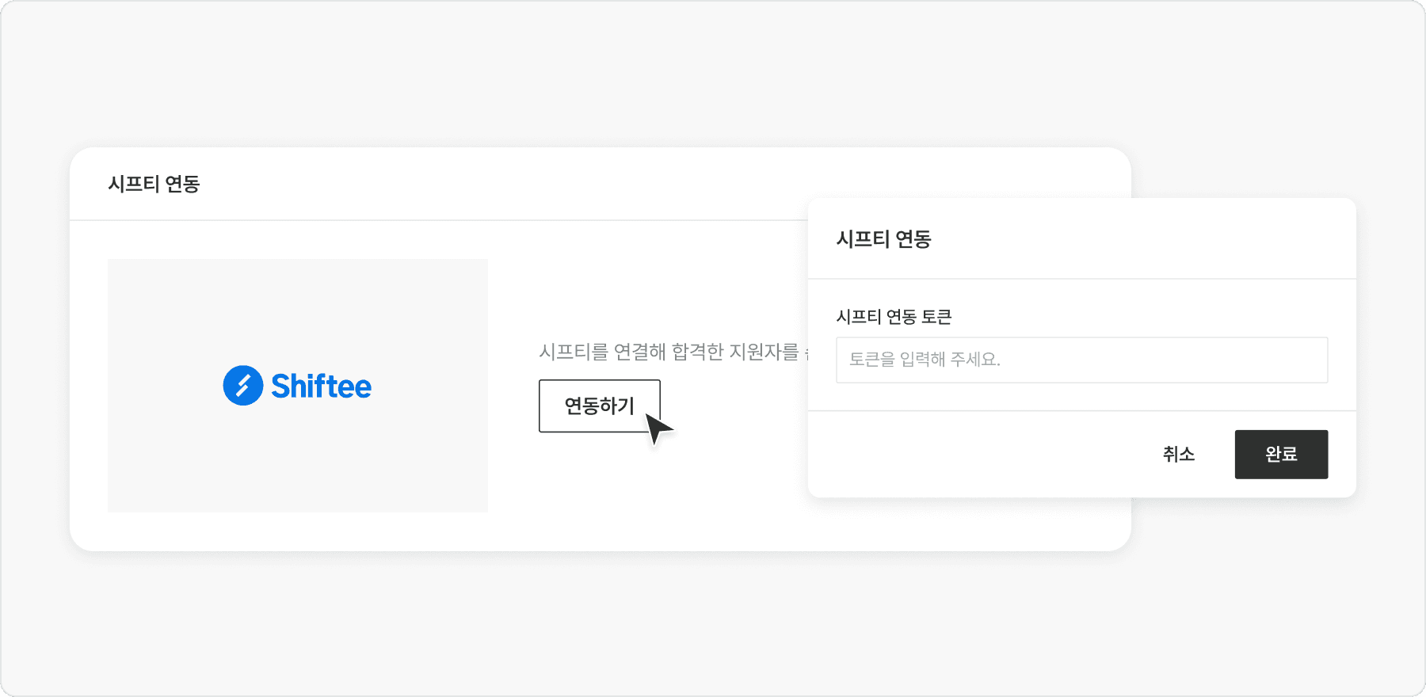Click the 시프티 연동 card header

click(154, 184)
